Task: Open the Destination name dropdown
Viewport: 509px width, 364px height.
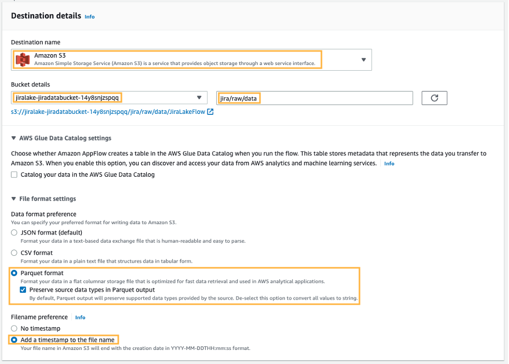Action: 364,59
